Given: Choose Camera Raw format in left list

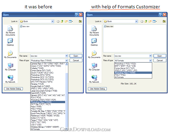Looking at the screenshot, I should pyautogui.click(x=48, y=64).
